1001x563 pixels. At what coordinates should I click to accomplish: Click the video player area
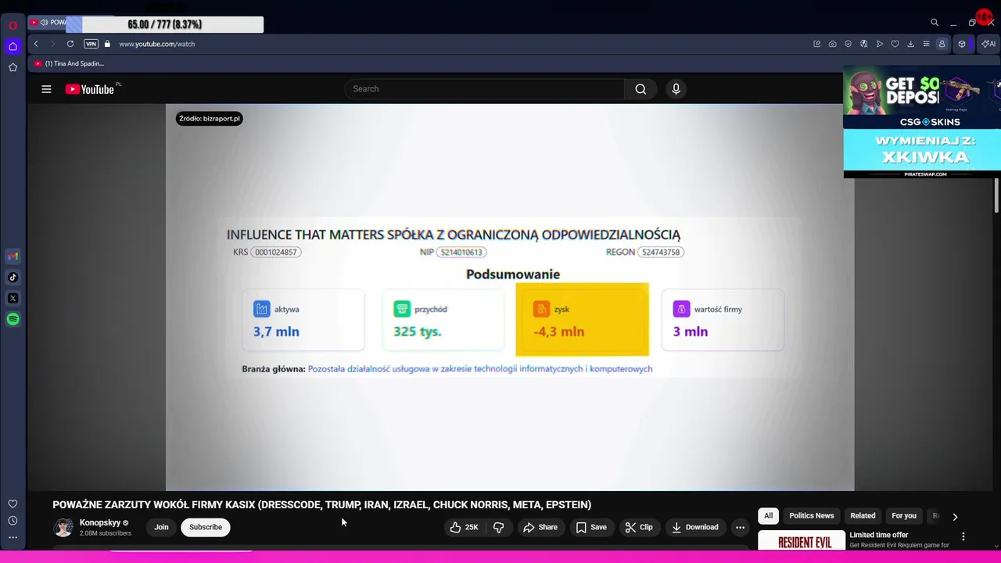tap(510, 297)
